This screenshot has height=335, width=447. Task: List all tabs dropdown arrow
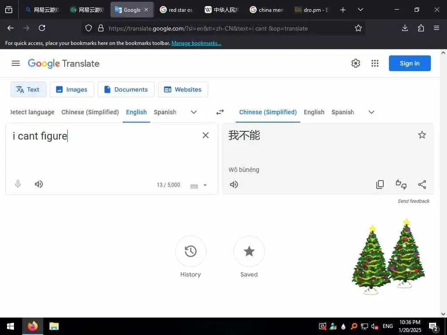(x=360, y=10)
